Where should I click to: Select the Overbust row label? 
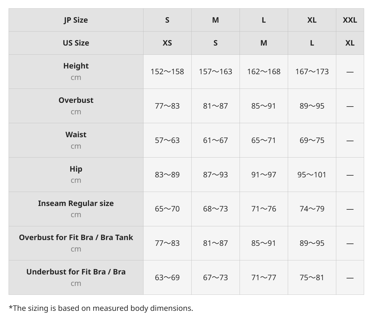click(76, 100)
